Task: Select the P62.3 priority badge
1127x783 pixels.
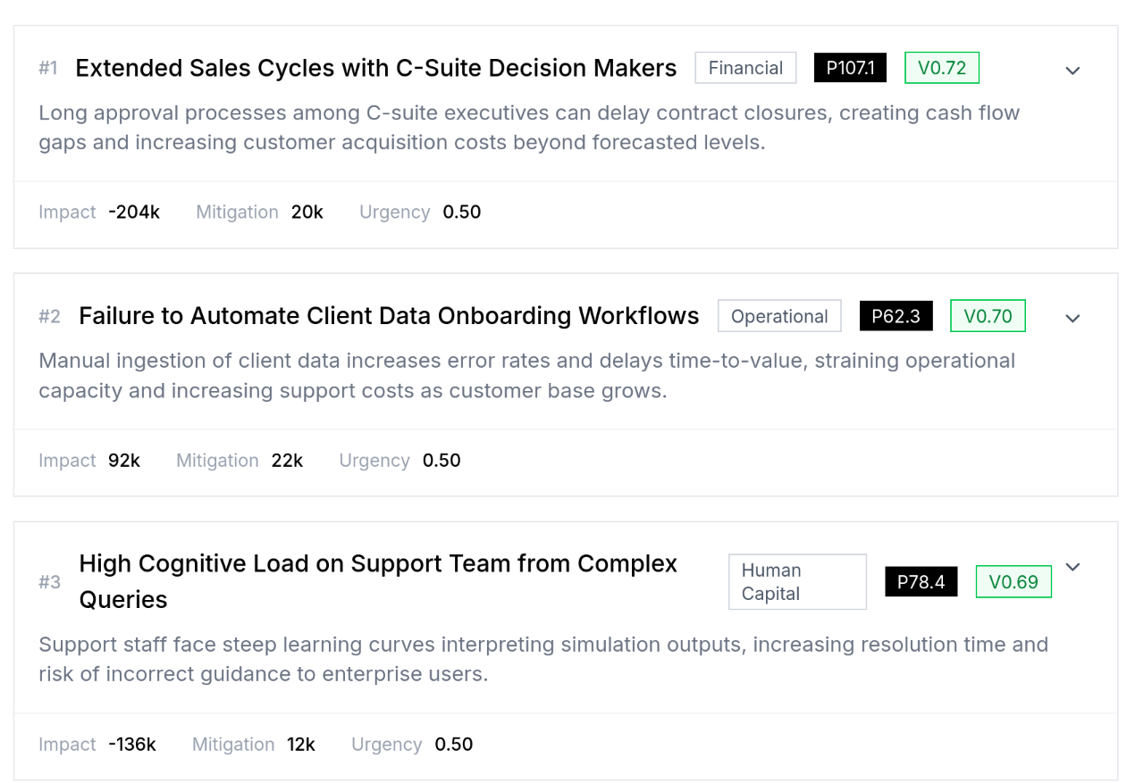Action: 896,316
